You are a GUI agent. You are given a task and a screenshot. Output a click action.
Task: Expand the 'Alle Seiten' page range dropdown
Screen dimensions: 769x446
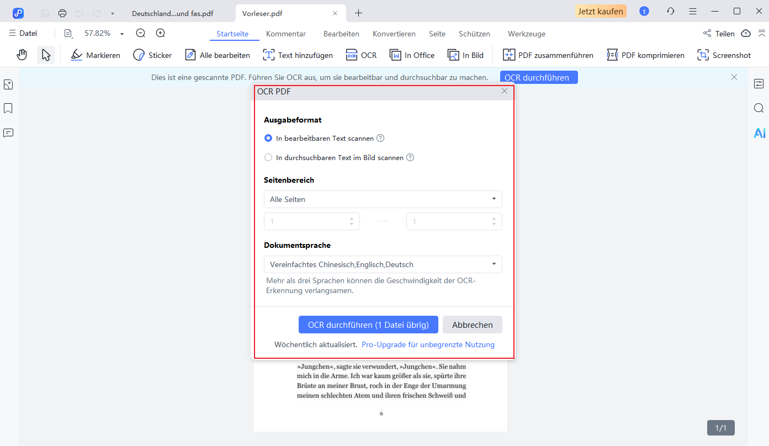[x=383, y=199]
